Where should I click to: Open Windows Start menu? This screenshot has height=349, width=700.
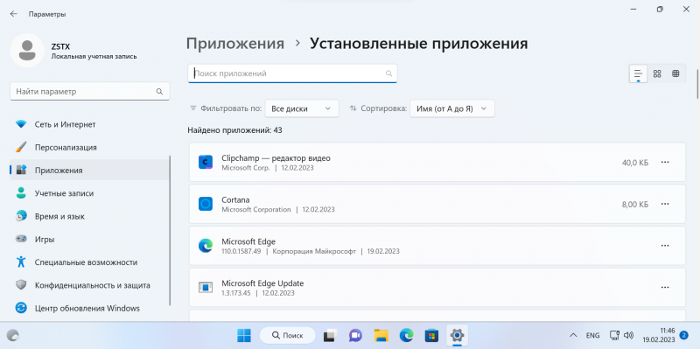[x=244, y=335]
